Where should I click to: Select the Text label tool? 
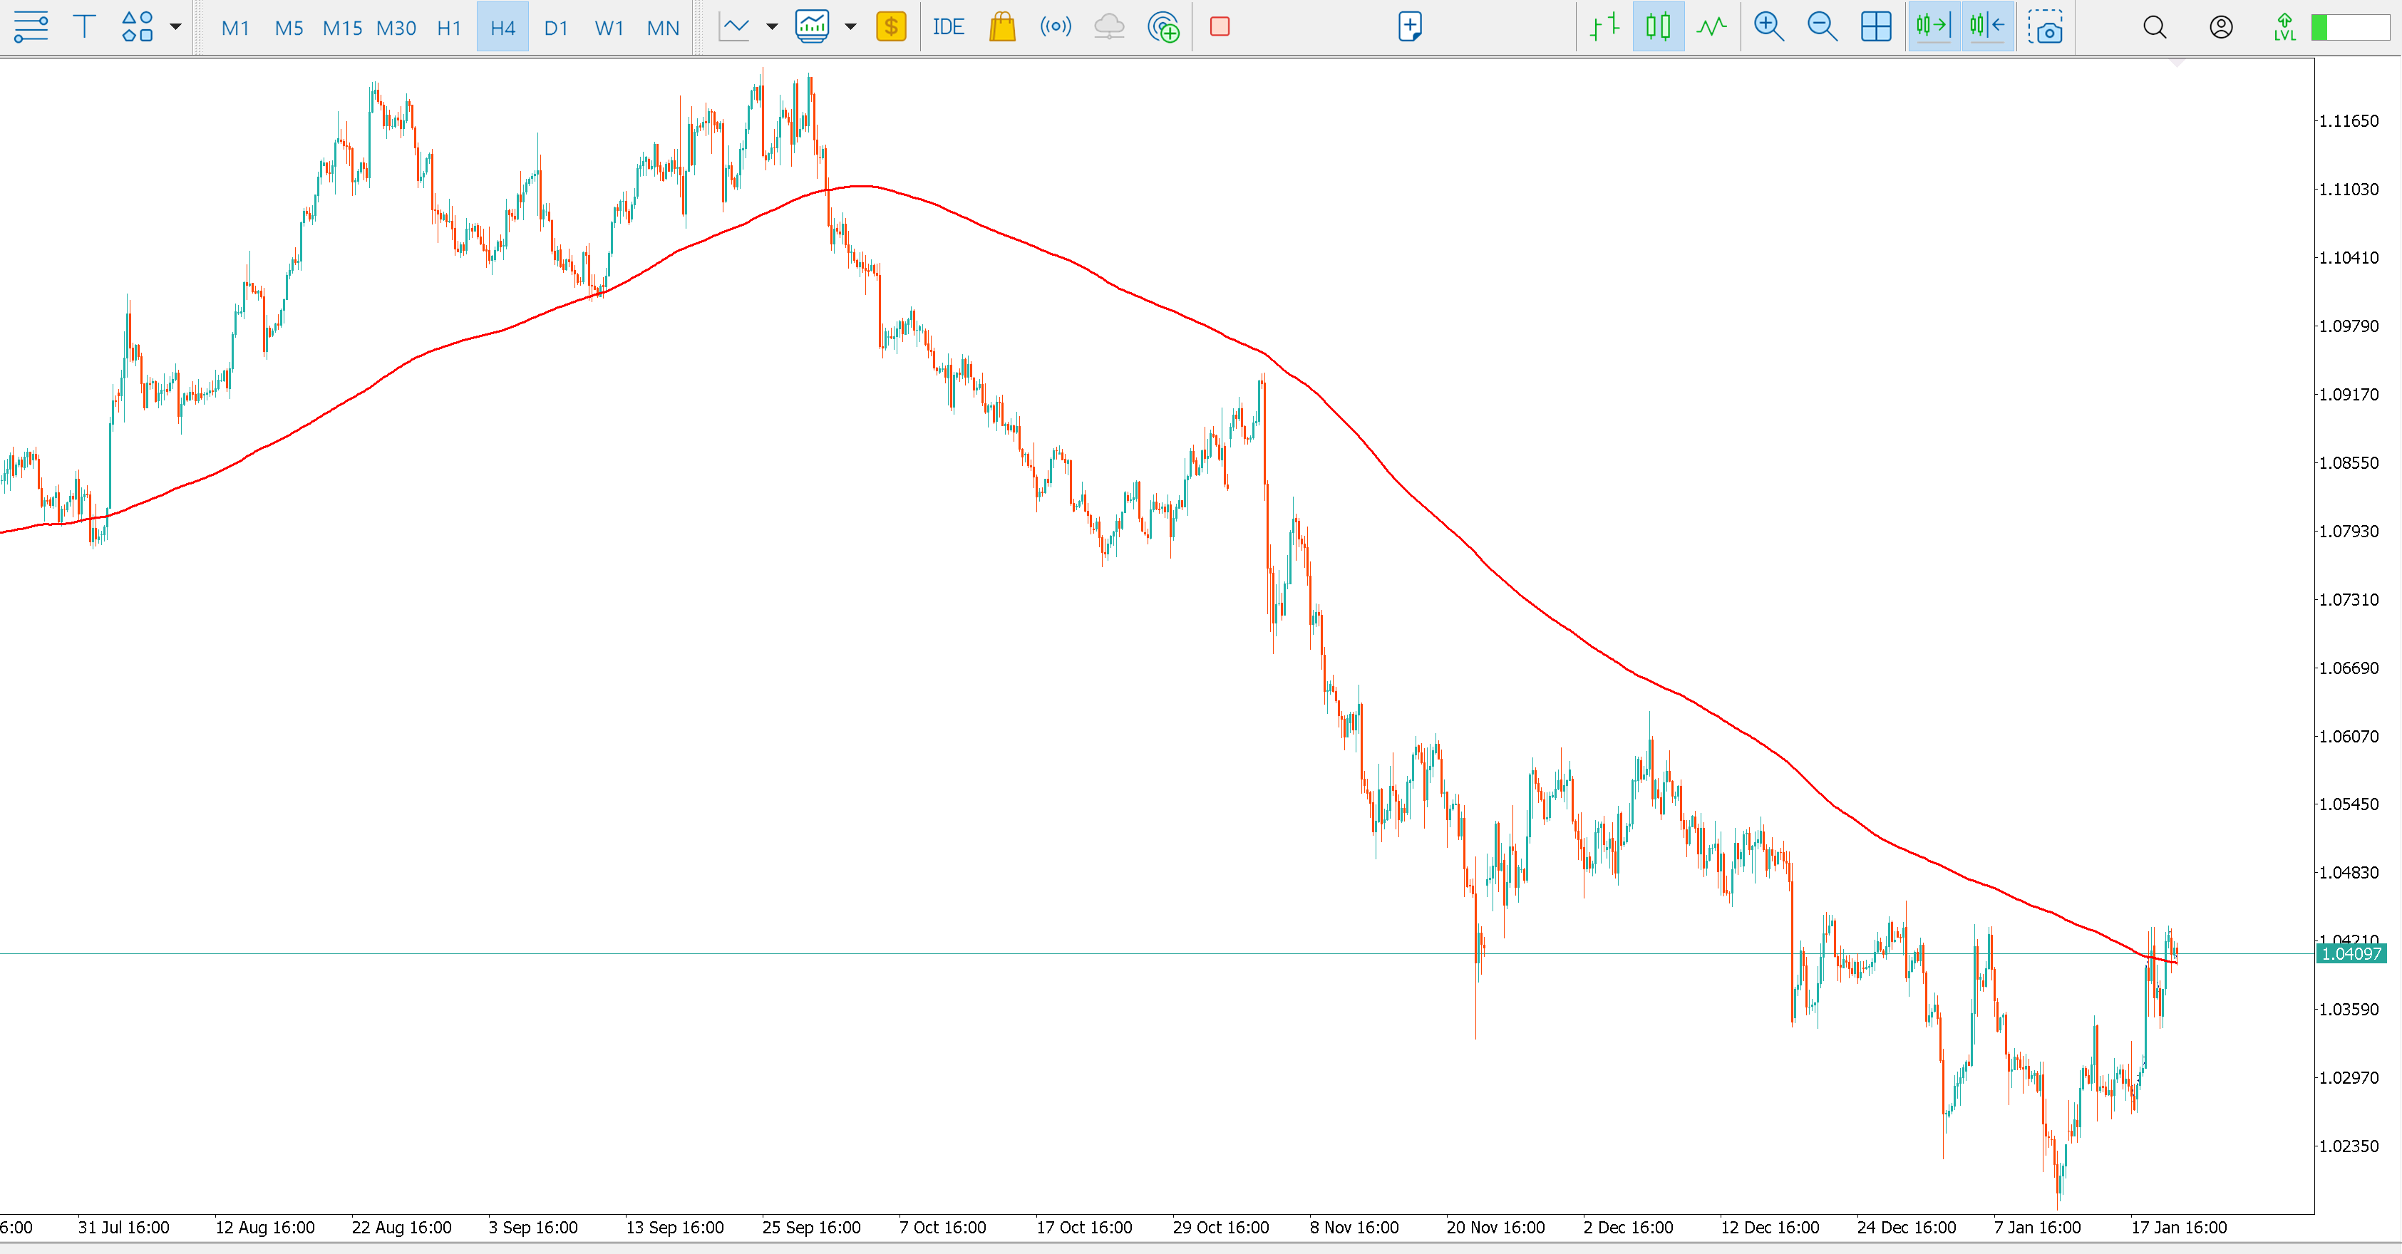click(84, 27)
